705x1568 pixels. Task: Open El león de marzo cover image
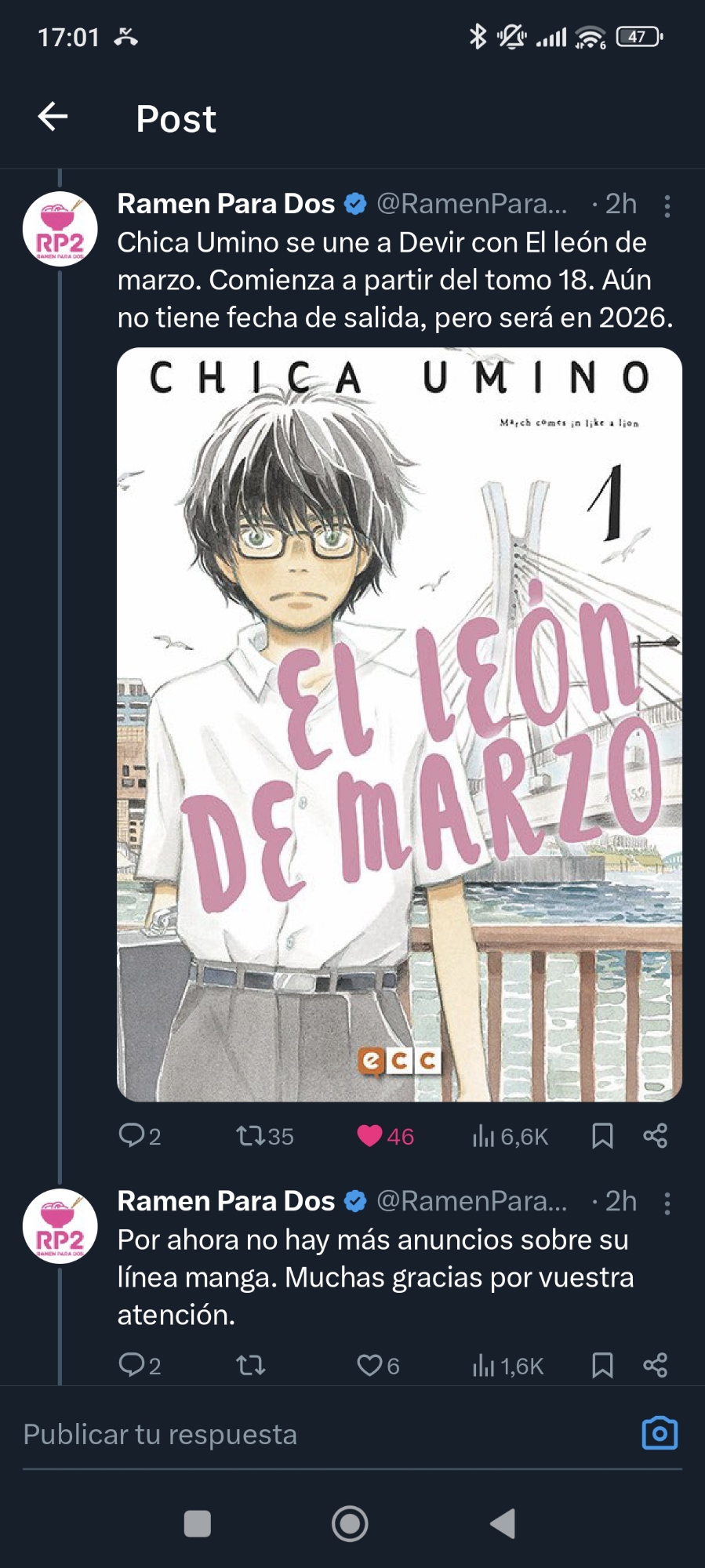coord(399,724)
